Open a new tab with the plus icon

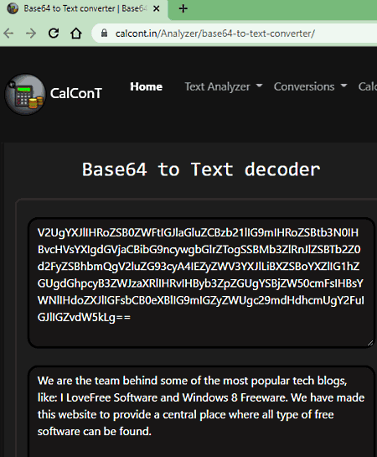183,8
